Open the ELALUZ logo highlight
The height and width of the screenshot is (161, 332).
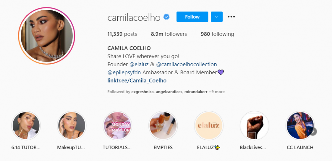[209, 126]
